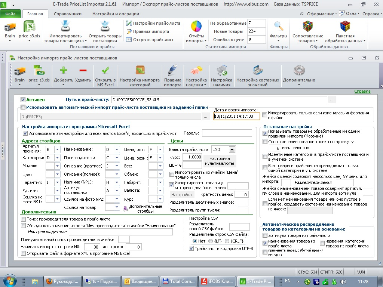This screenshot has width=383, height=287.
Task: Toggle Прайс-лист в кодировке UTF-8 checkbox
Action: click(x=191, y=249)
